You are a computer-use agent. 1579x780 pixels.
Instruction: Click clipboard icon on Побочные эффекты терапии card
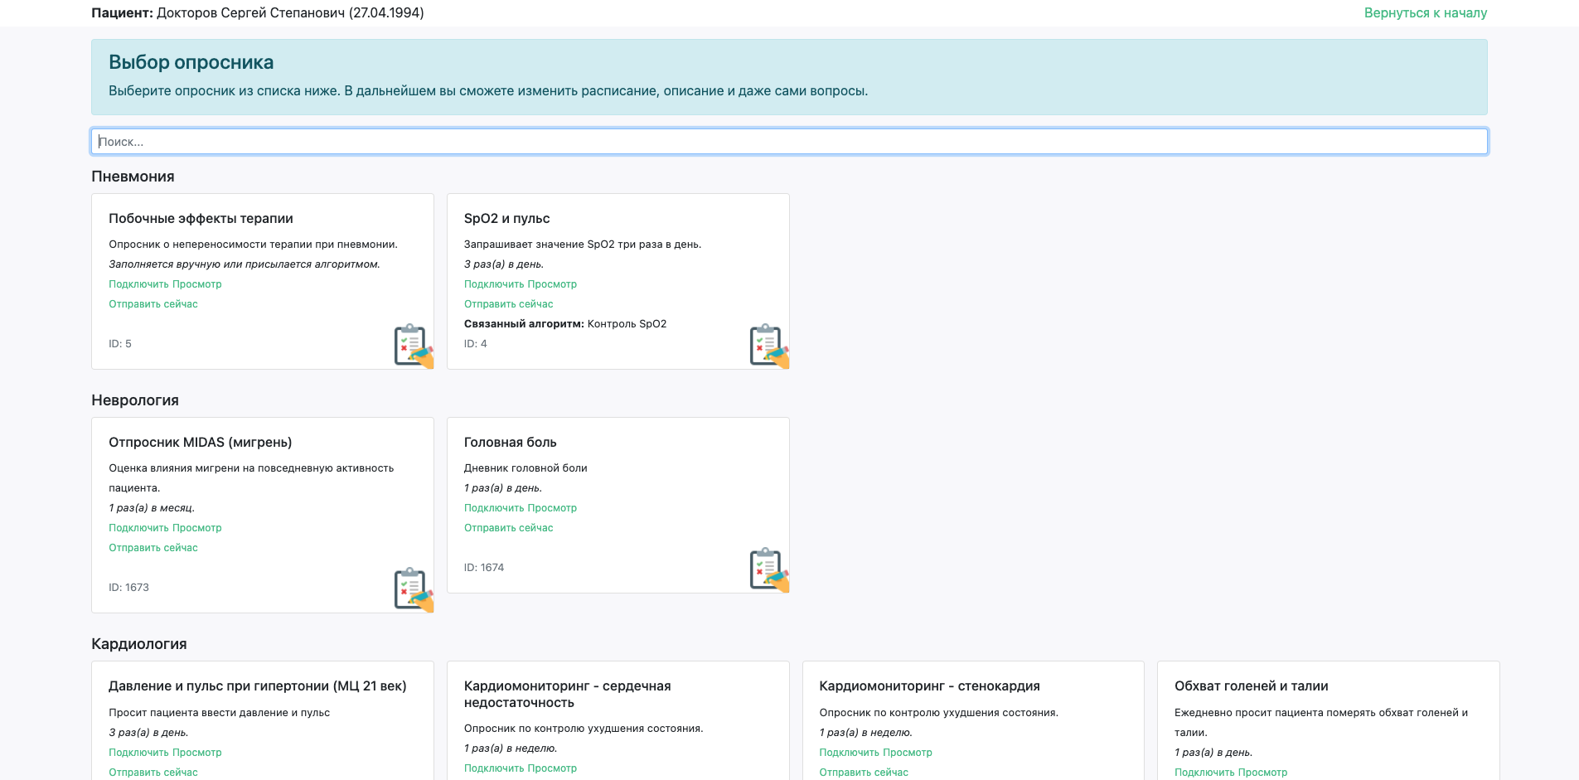click(x=412, y=345)
